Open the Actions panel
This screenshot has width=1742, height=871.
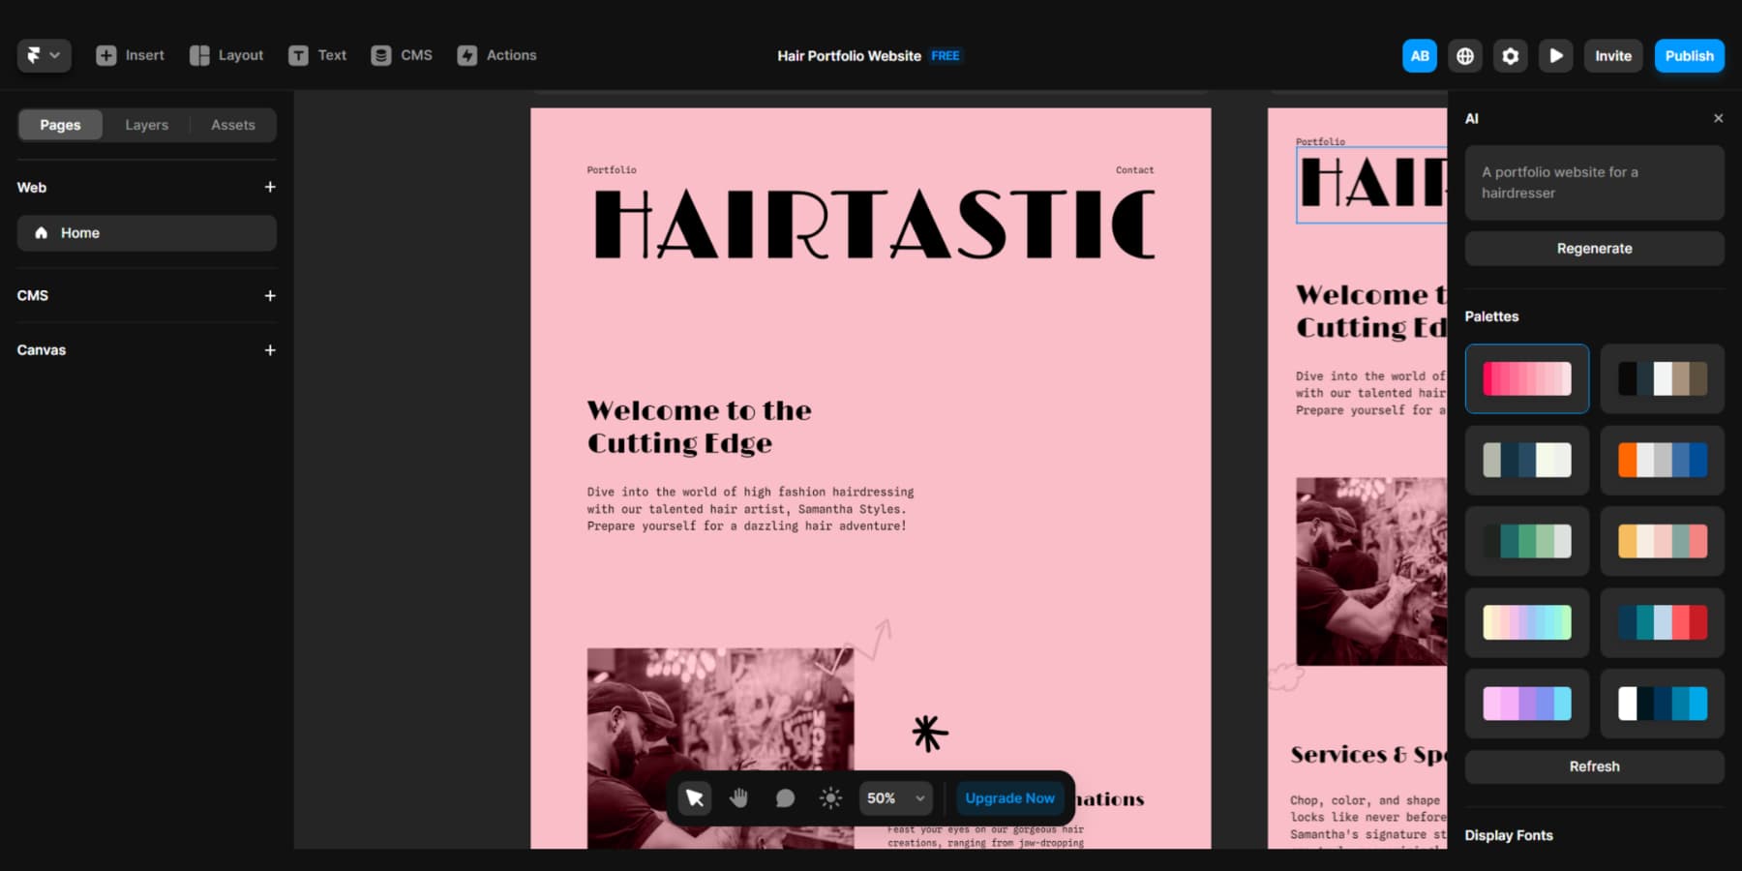pos(496,55)
